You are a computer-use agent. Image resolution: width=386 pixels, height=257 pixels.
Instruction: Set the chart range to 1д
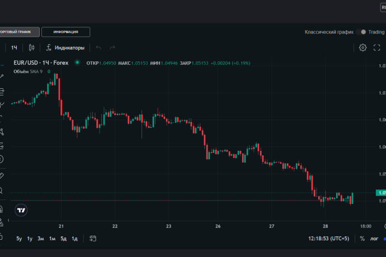click(74, 239)
